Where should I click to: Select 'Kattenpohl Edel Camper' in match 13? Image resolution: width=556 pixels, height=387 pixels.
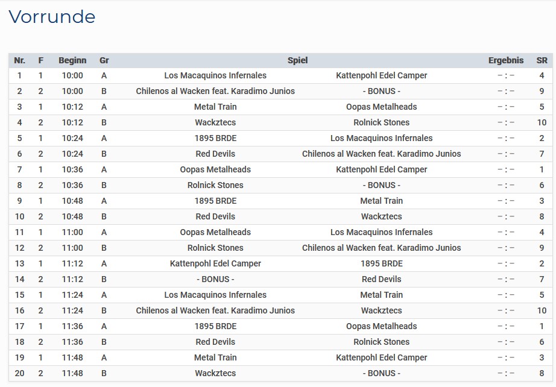[215, 263]
